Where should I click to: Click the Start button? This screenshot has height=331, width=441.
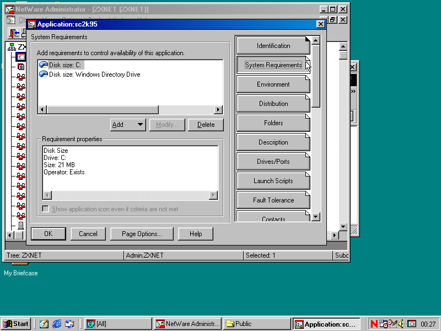[x=17, y=324]
